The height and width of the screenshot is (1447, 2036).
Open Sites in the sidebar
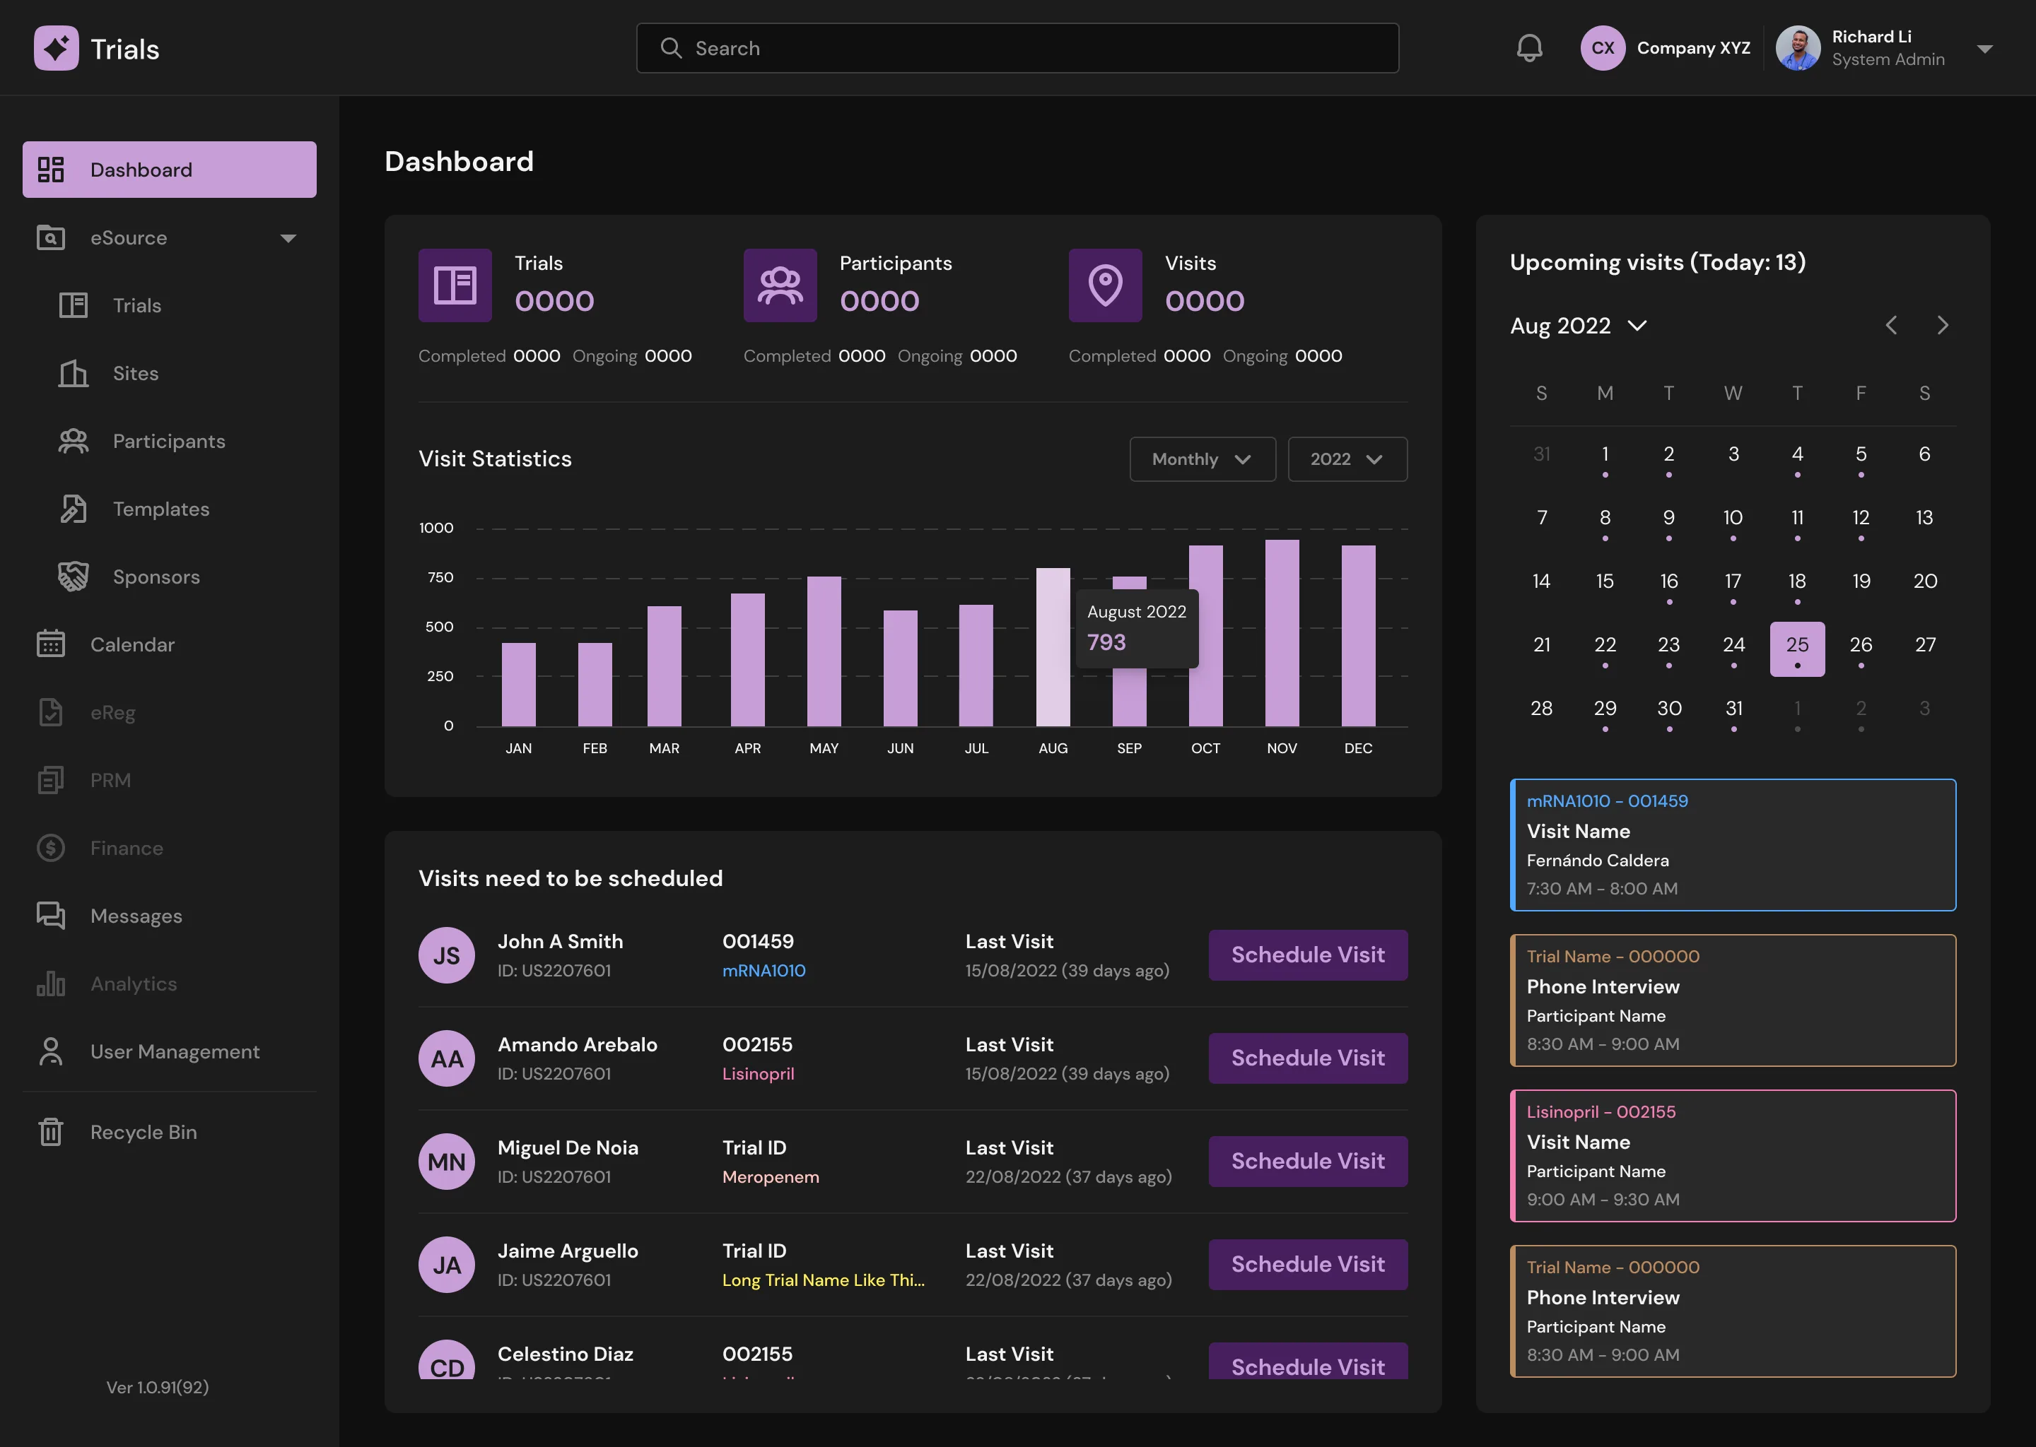coord(136,373)
